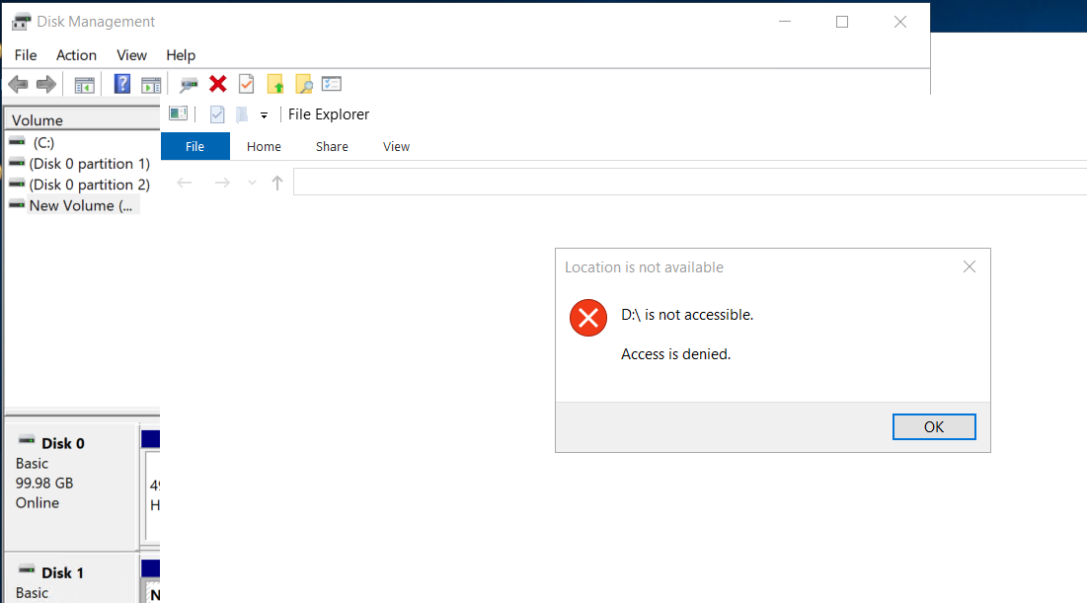Maximize the Disk Management window
1087x603 pixels.
(x=842, y=22)
